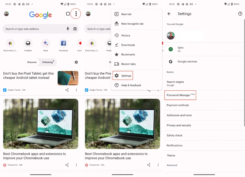Tap the Google logo
Screen dimensions: 245x177
(40, 15)
